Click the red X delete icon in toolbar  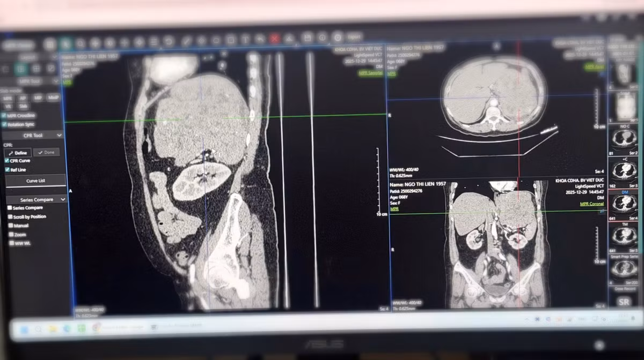pyautogui.click(x=274, y=39)
